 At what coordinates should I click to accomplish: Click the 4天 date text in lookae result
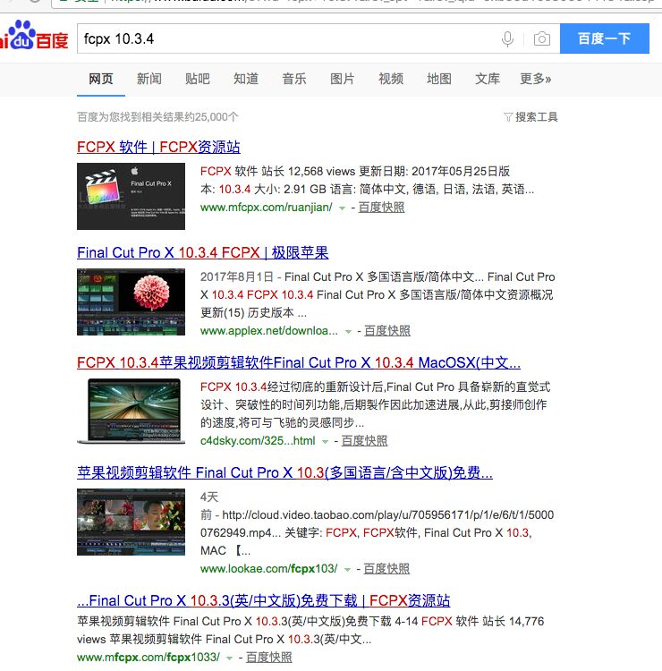209,497
